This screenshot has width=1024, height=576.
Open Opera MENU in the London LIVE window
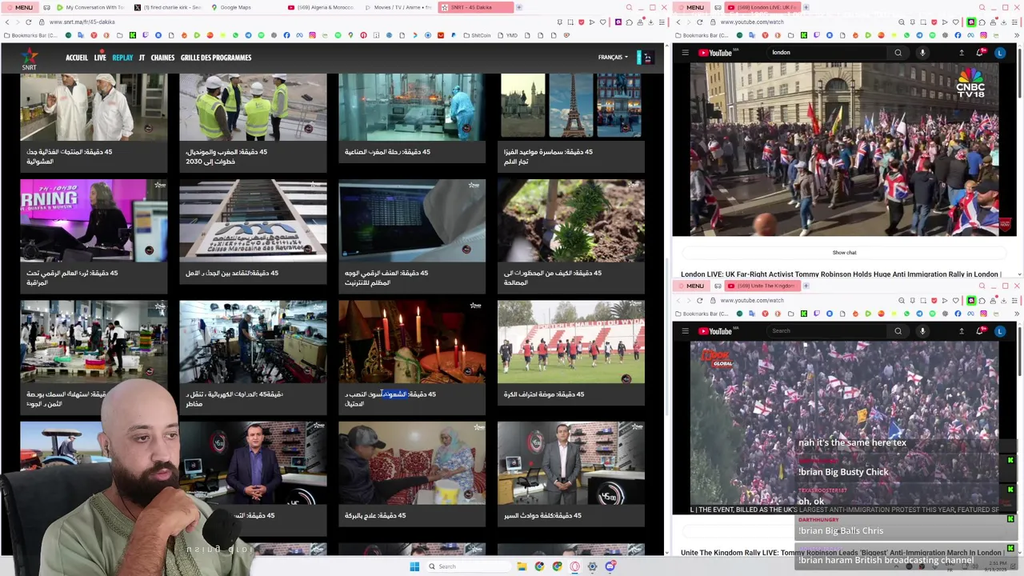pos(690,7)
